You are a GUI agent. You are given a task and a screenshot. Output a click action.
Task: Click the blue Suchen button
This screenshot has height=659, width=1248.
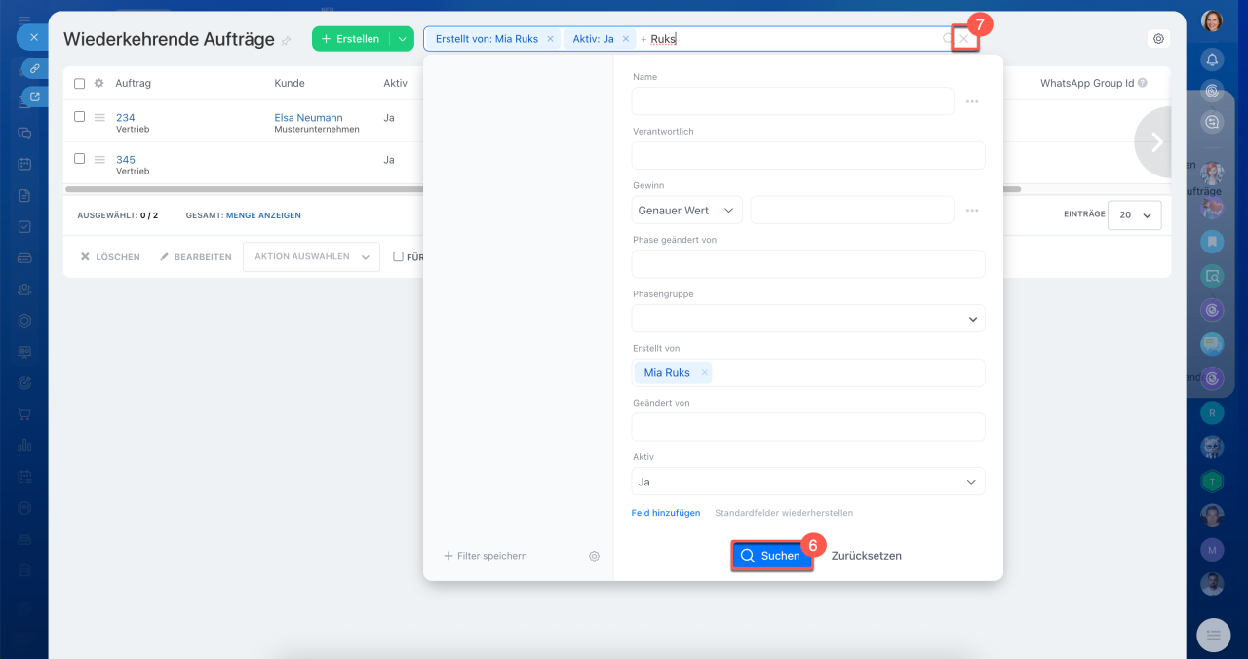tap(772, 556)
